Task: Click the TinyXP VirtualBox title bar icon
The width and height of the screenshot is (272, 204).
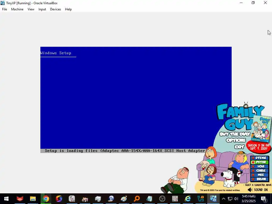Action: coord(3,3)
